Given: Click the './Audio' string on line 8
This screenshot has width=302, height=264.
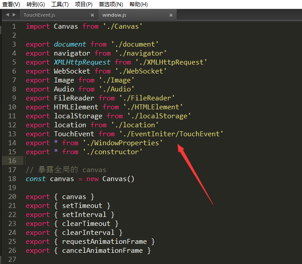Looking at the screenshot, I should click(x=117, y=89).
